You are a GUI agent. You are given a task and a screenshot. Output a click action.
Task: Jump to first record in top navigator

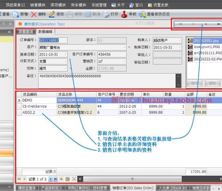pos(180,24)
